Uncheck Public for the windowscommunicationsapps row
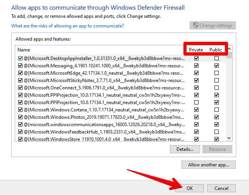 (216, 124)
